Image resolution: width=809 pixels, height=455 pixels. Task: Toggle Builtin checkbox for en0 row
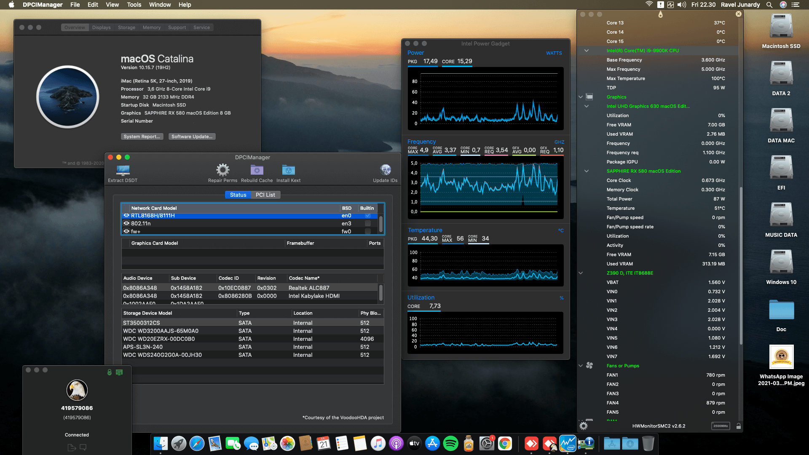point(368,215)
